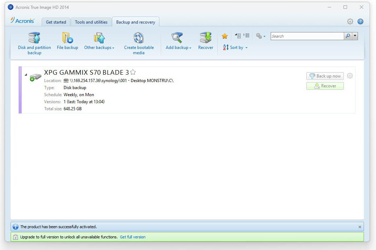Click the Weekly, on Mon schedule
The image size is (376, 250).
(79, 95)
